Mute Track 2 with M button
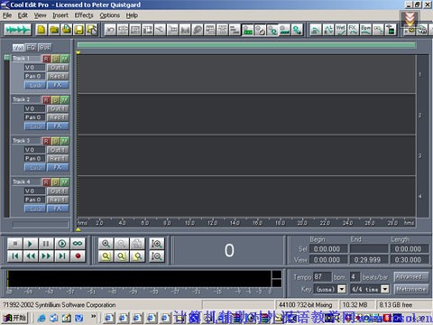 click(x=65, y=100)
